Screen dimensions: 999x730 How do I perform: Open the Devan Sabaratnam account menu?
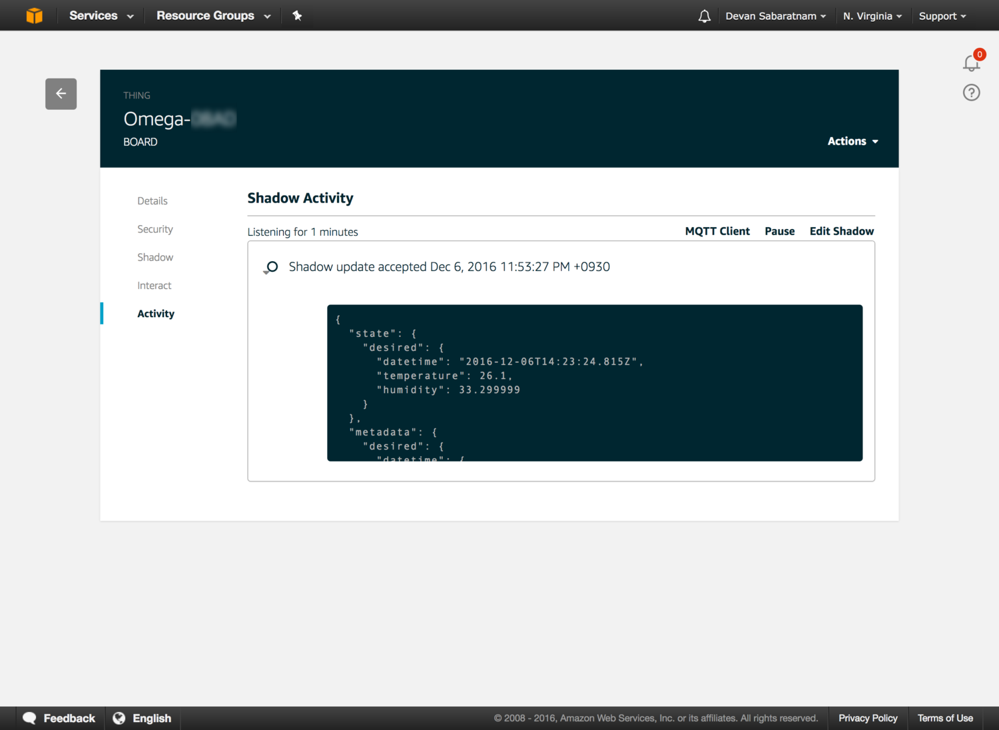(775, 16)
